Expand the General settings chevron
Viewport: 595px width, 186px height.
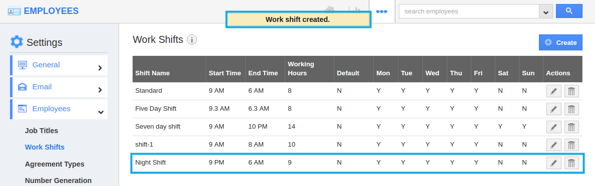point(100,68)
